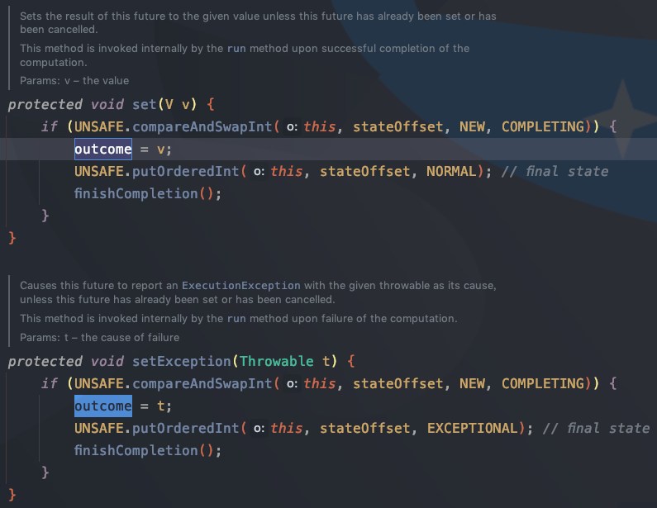Click the set method name

[x=144, y=104]
